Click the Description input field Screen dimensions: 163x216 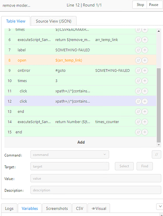[x=96, y=190]
